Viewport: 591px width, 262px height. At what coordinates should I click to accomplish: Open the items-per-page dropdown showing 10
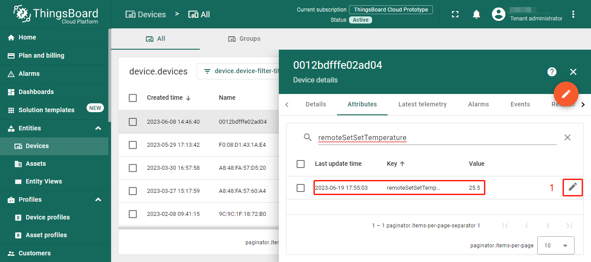tap(555, 245)
